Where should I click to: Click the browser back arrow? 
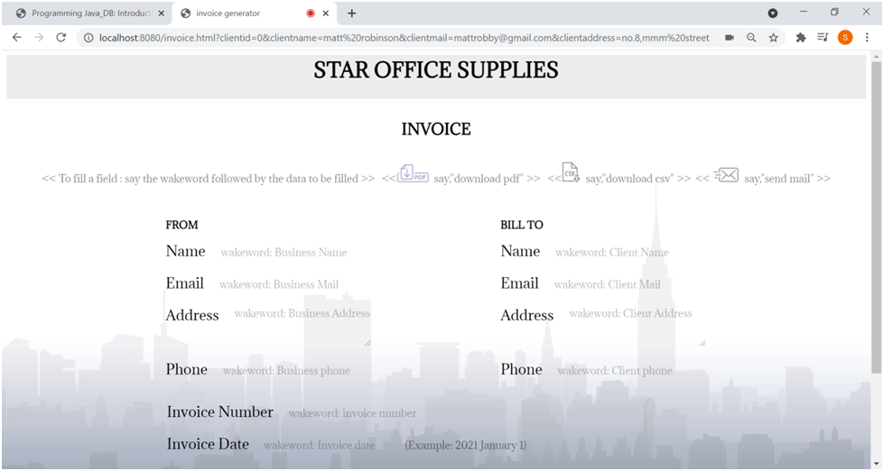pyautogui.click(x=17, y=38)
